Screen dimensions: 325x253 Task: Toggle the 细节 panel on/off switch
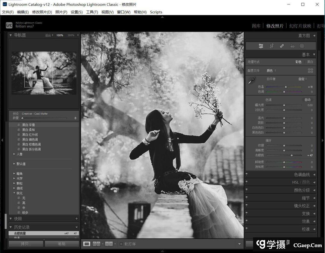247,198
